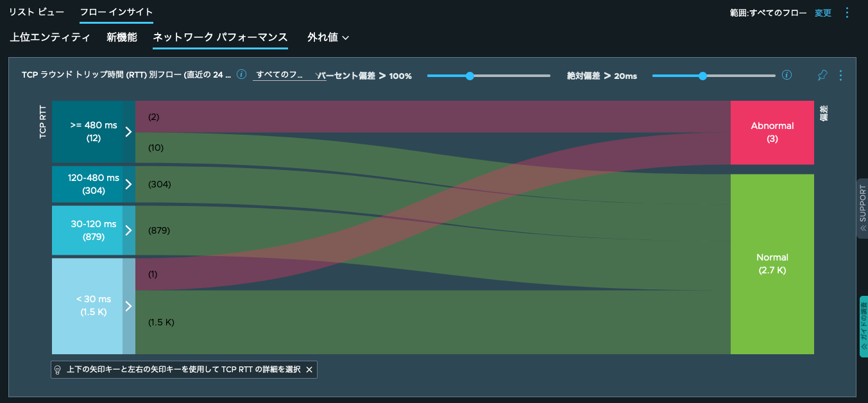Expand the 120-480 ms RTT bucket

128,184
